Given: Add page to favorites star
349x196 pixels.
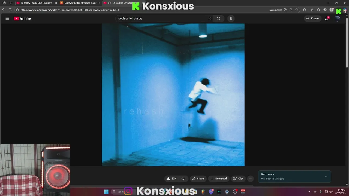Looking at the screenshot, I should click(x=297, y=10).
